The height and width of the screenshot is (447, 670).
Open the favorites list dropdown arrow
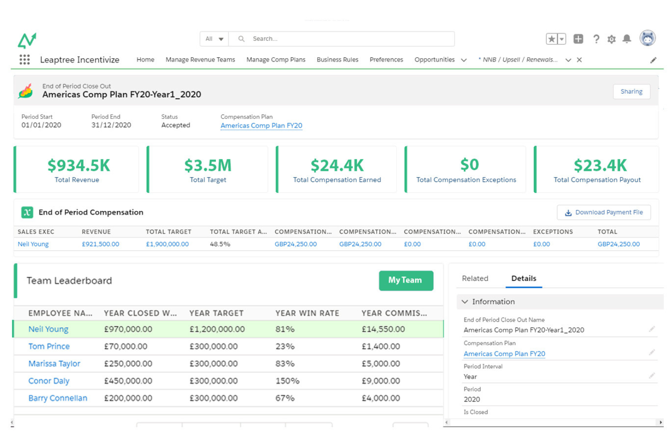[561, 39]
